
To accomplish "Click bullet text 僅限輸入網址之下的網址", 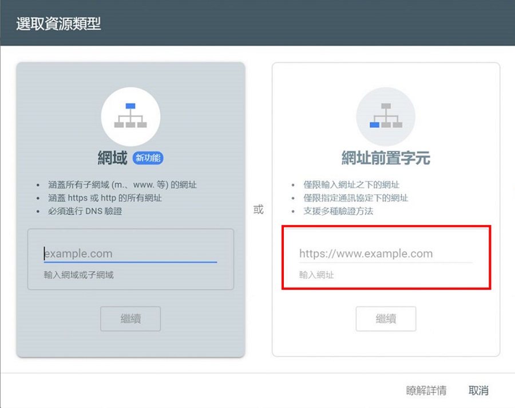I will click(x=351, y=185).
